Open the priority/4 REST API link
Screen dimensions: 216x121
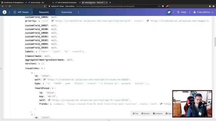(x=93, y=21)
